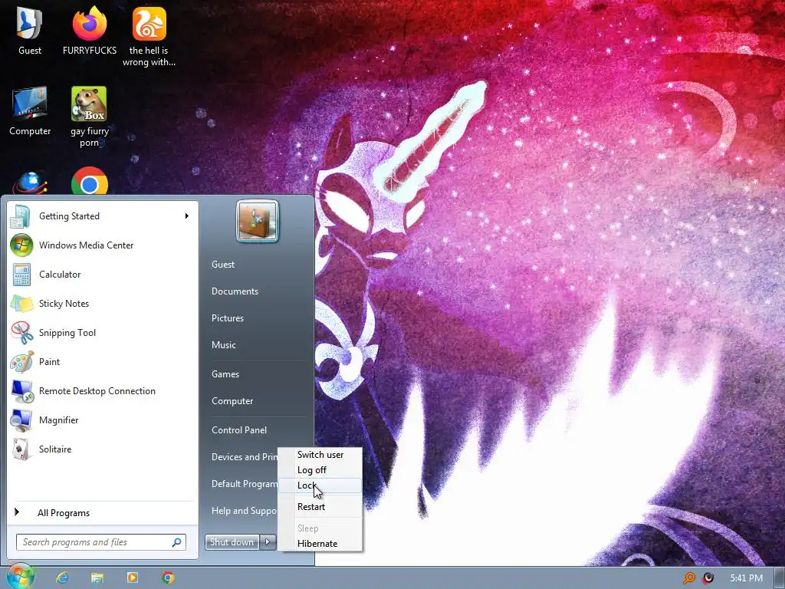
Task: Open the UC Browser desktop shortcut
Action: 149,36
